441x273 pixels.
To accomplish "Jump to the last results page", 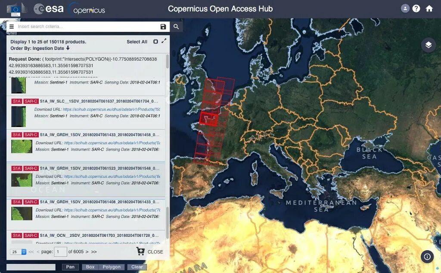I will 94,251.
